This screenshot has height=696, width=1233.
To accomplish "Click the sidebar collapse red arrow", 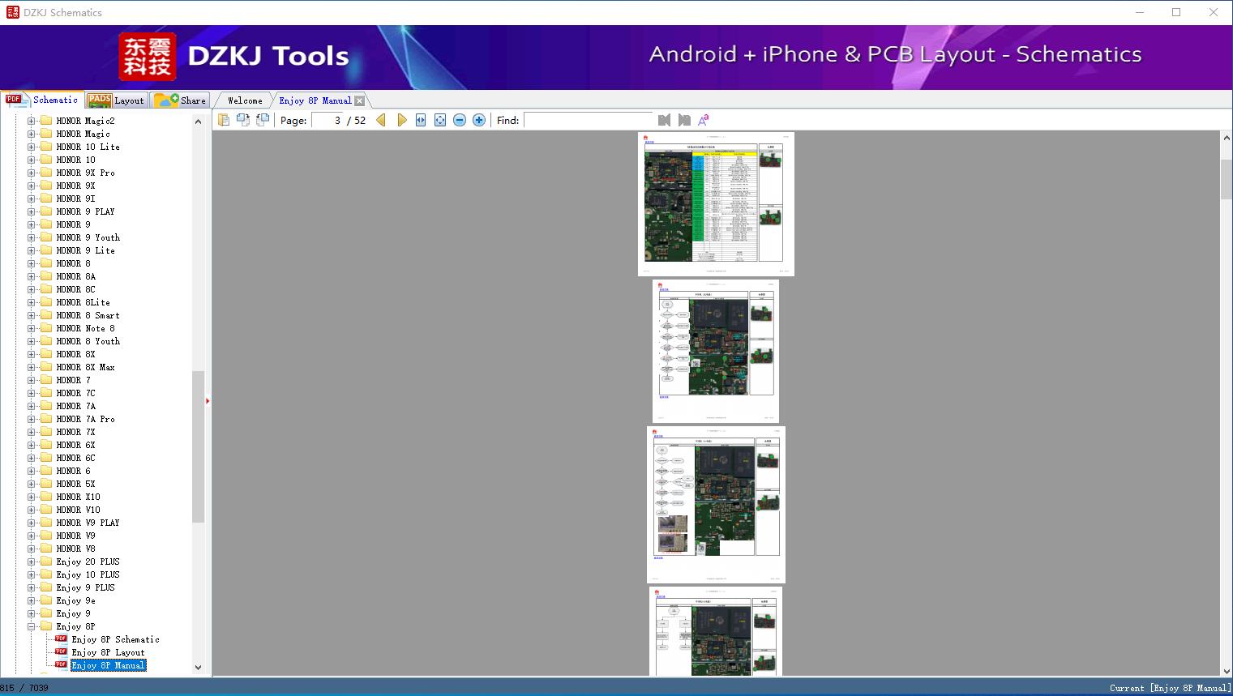I will tap(208, 401).
